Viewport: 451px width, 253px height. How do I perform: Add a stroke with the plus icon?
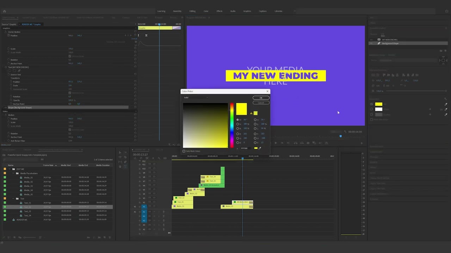[430, 109]
